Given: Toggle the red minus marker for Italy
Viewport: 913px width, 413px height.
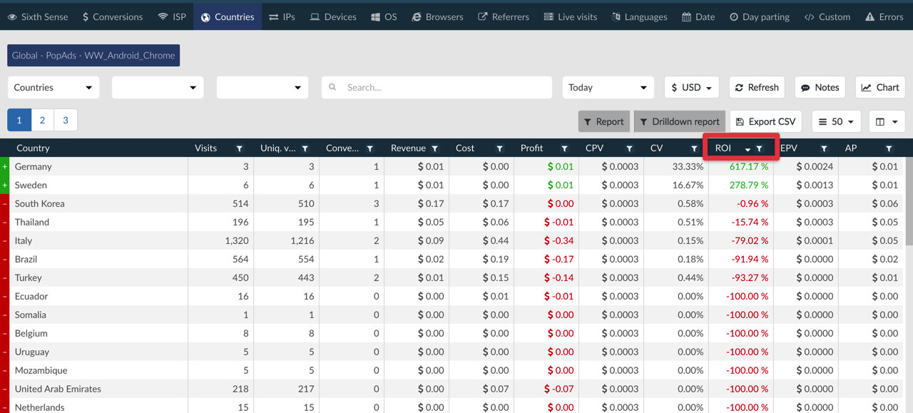Looking at the screenshot, I should tap(4, 240).
